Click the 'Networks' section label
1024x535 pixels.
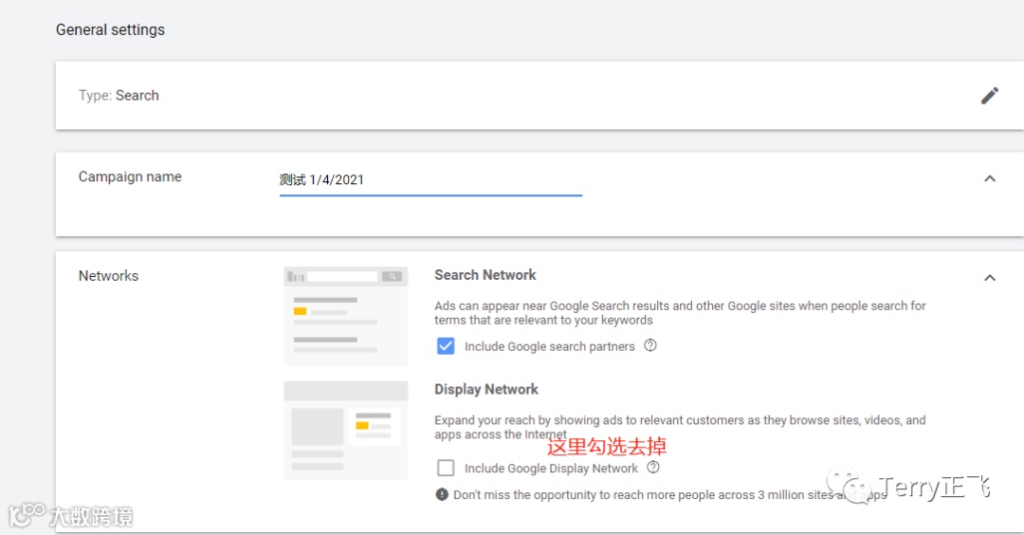coord(108,276)
